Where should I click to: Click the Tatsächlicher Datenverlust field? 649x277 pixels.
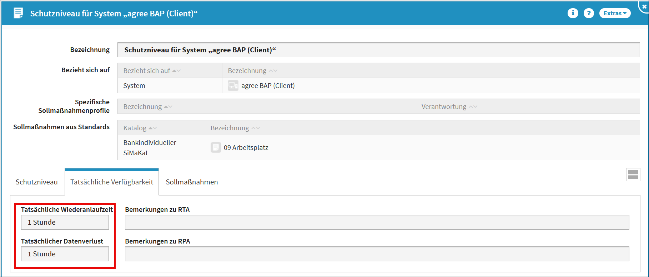coord(65,254)
